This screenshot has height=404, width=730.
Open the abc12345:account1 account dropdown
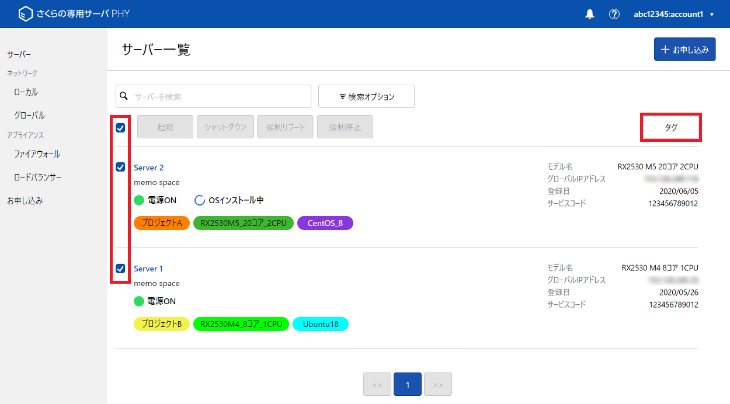coord(673,14)
